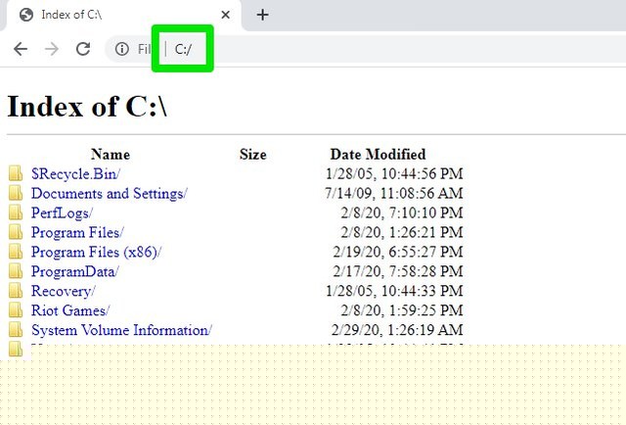Open the Recovery folder link

click(63, 291)
